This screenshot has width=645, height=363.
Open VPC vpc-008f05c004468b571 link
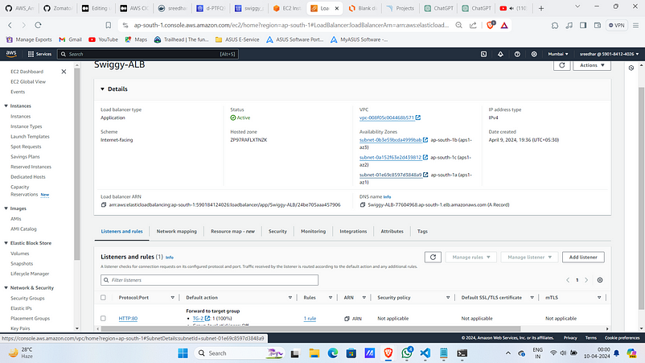click(387, 118)
